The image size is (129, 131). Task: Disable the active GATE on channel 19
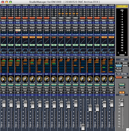(x=18, y=30)
